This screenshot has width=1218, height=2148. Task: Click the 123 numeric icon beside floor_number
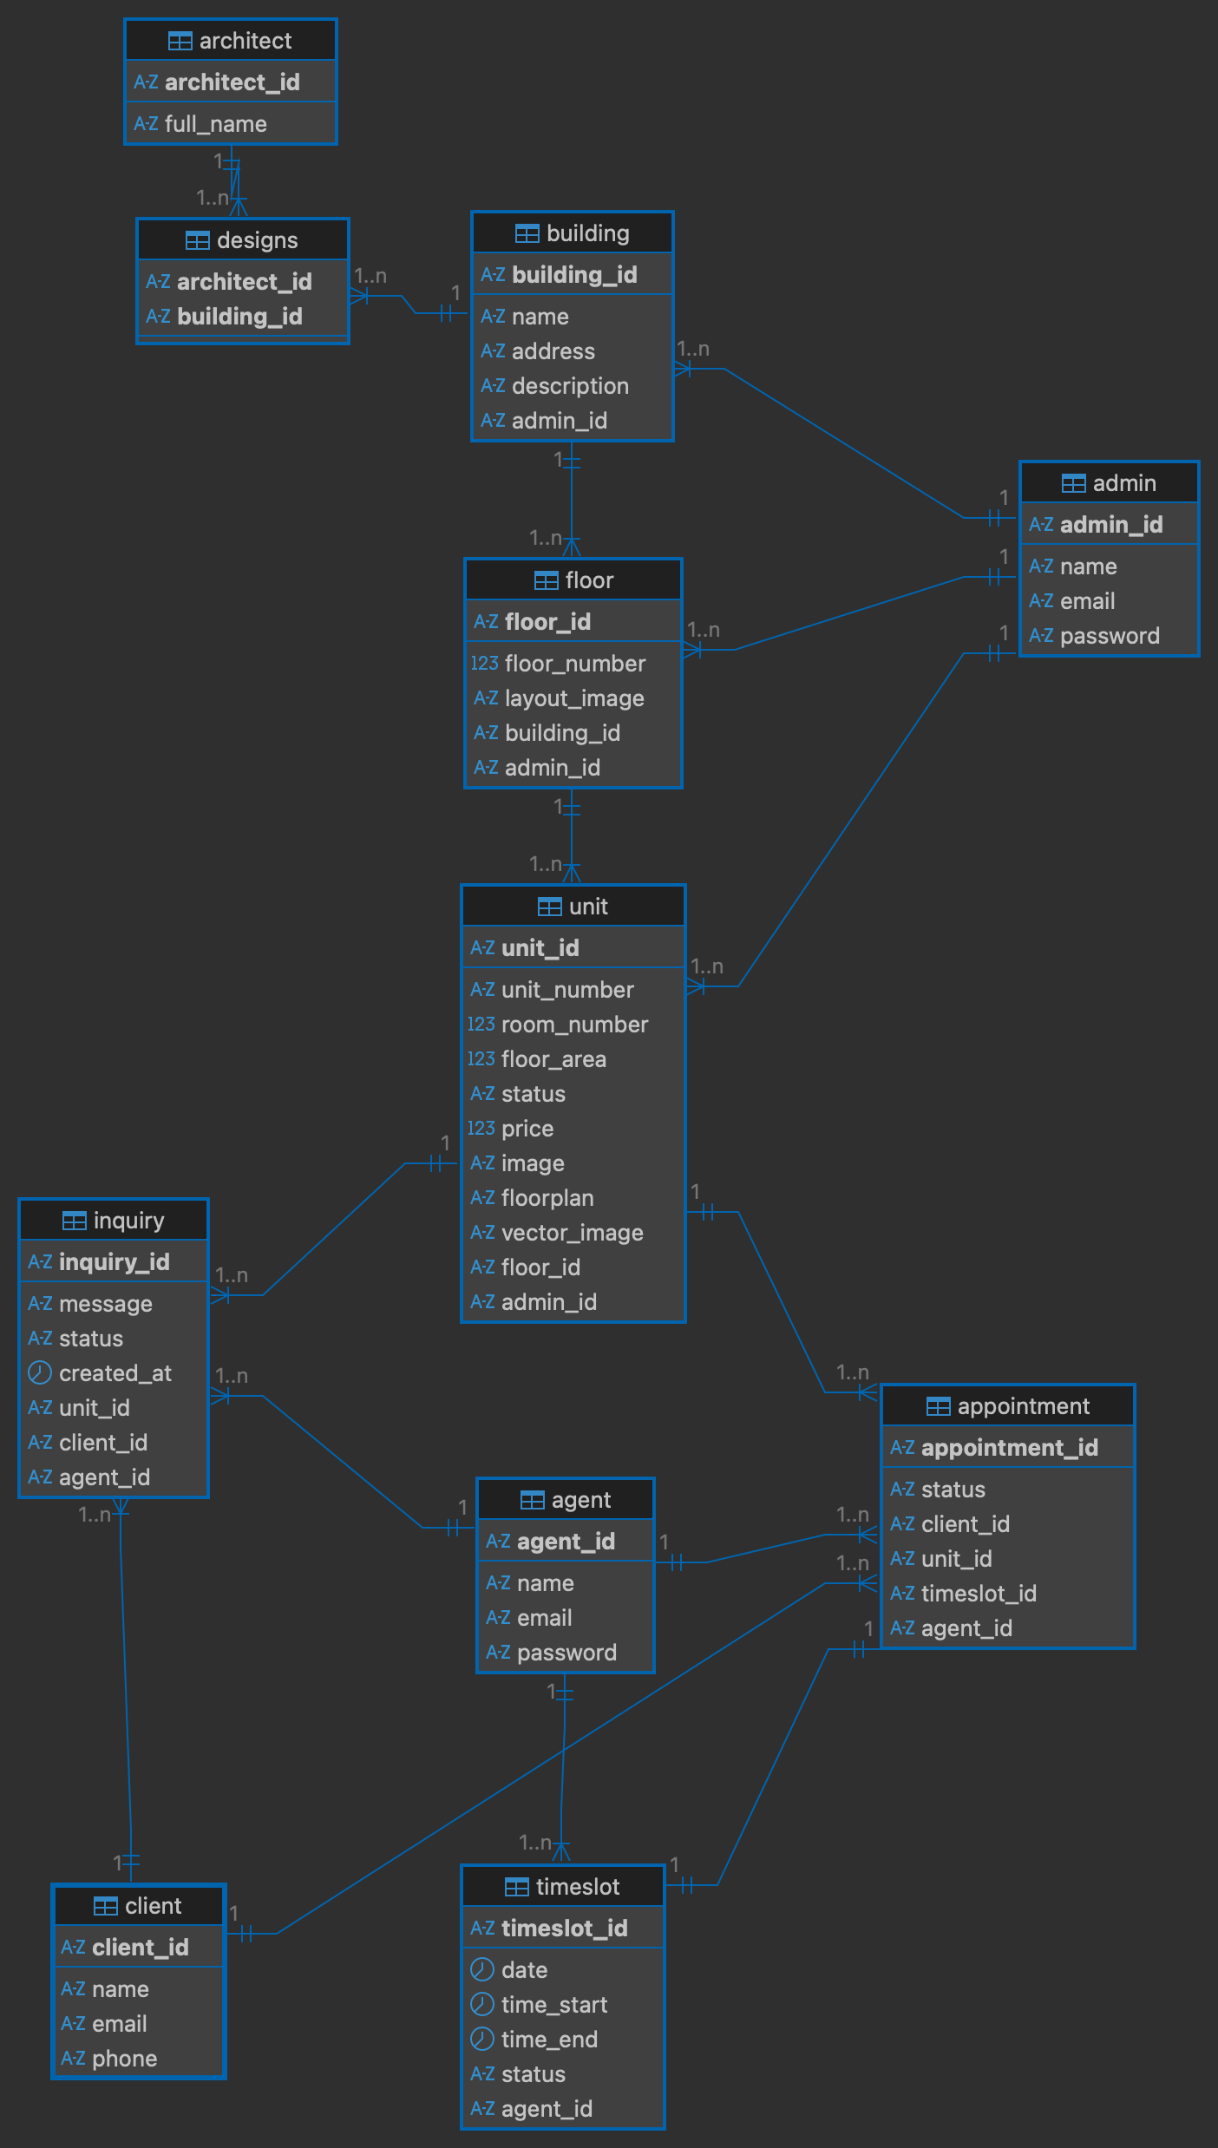pos(484,664)
